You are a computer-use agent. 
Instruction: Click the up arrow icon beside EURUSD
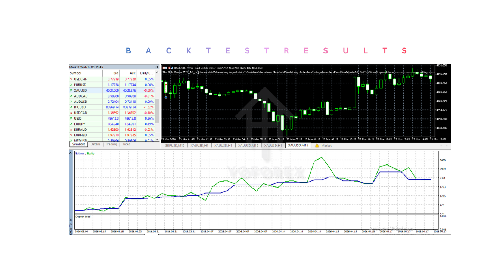(71, 85)
